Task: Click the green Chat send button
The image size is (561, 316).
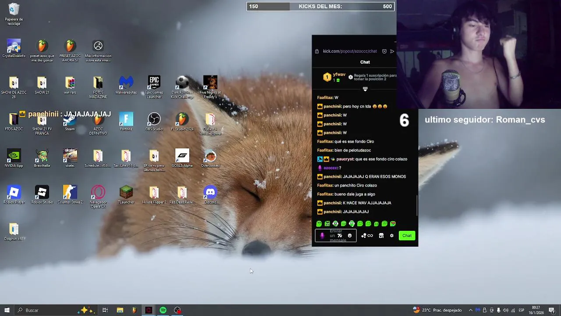Action: point(407,236)
